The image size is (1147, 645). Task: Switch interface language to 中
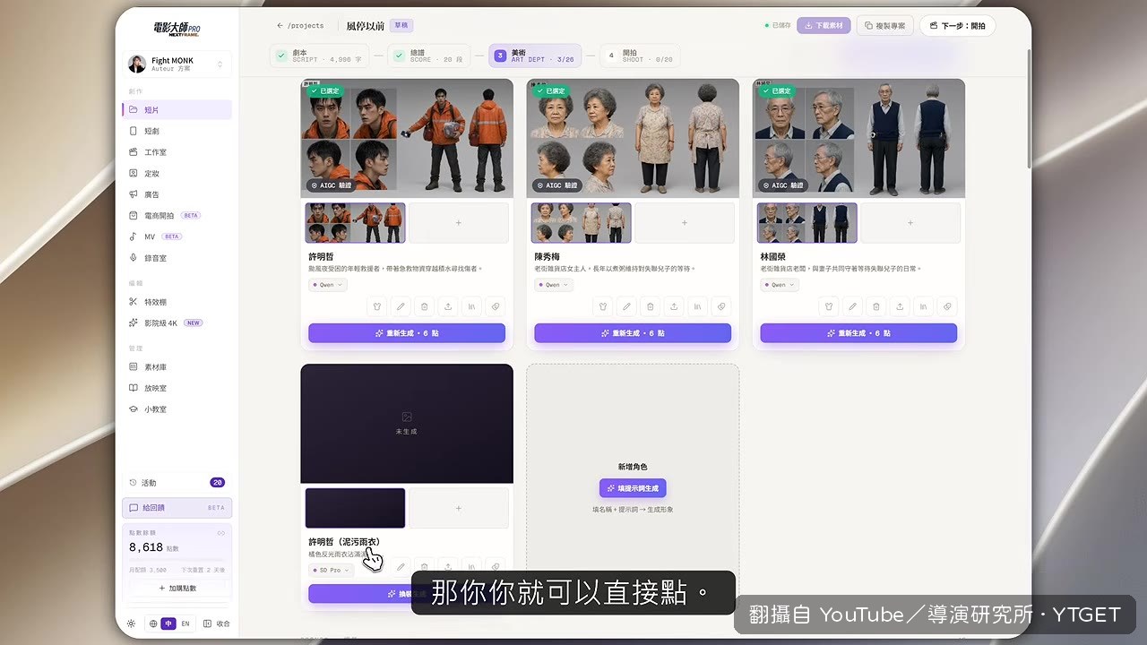[168, 623]
